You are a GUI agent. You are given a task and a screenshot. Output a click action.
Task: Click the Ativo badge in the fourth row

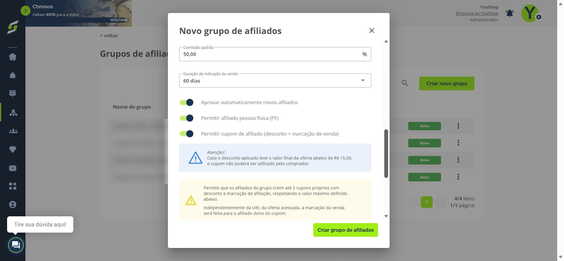424,177
